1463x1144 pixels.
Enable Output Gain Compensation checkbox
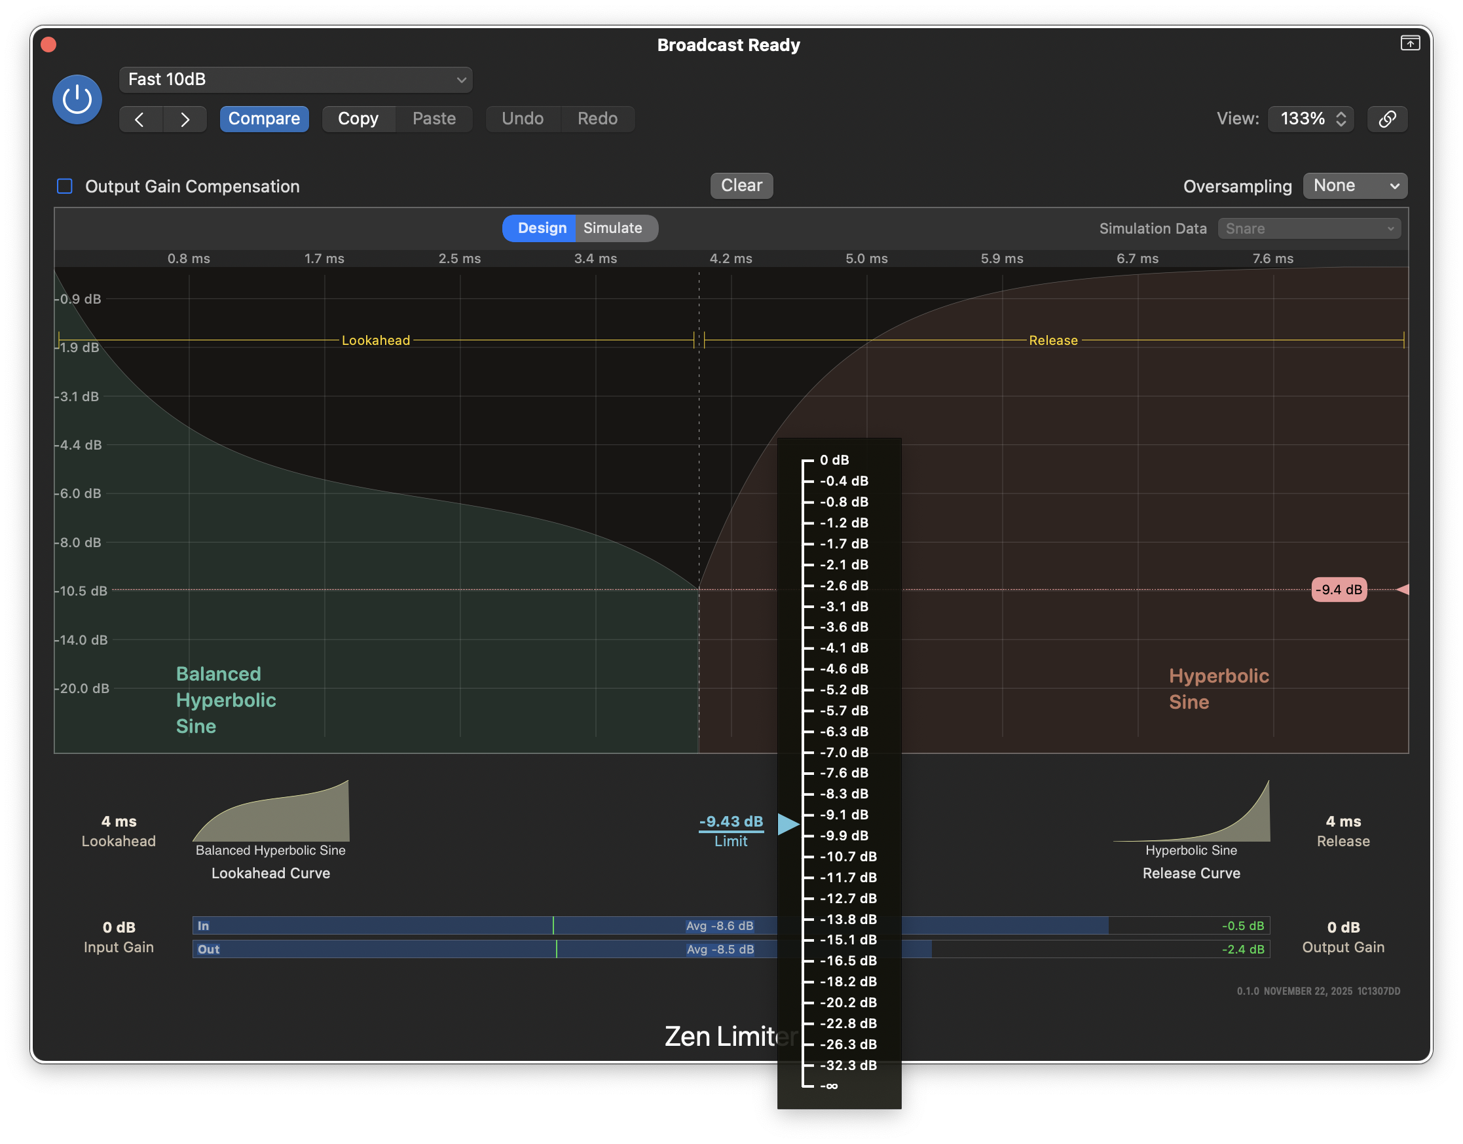tap(65, 187)
